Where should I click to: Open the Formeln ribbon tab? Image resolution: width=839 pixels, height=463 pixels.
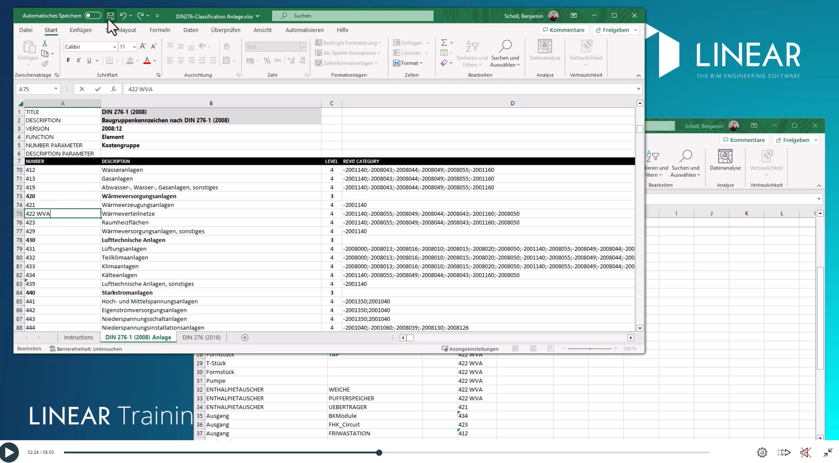point(160,30)
